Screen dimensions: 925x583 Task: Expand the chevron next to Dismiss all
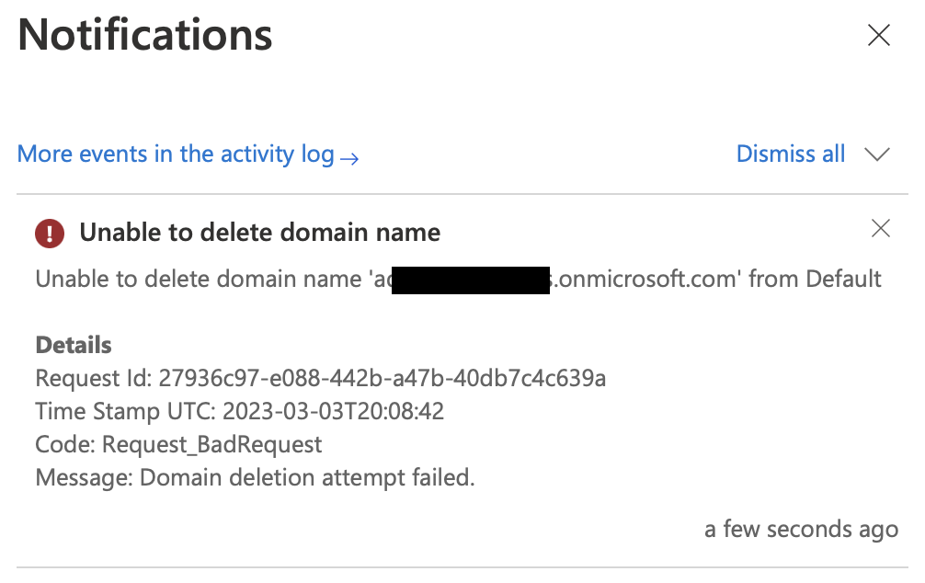(x=877, y=154)
